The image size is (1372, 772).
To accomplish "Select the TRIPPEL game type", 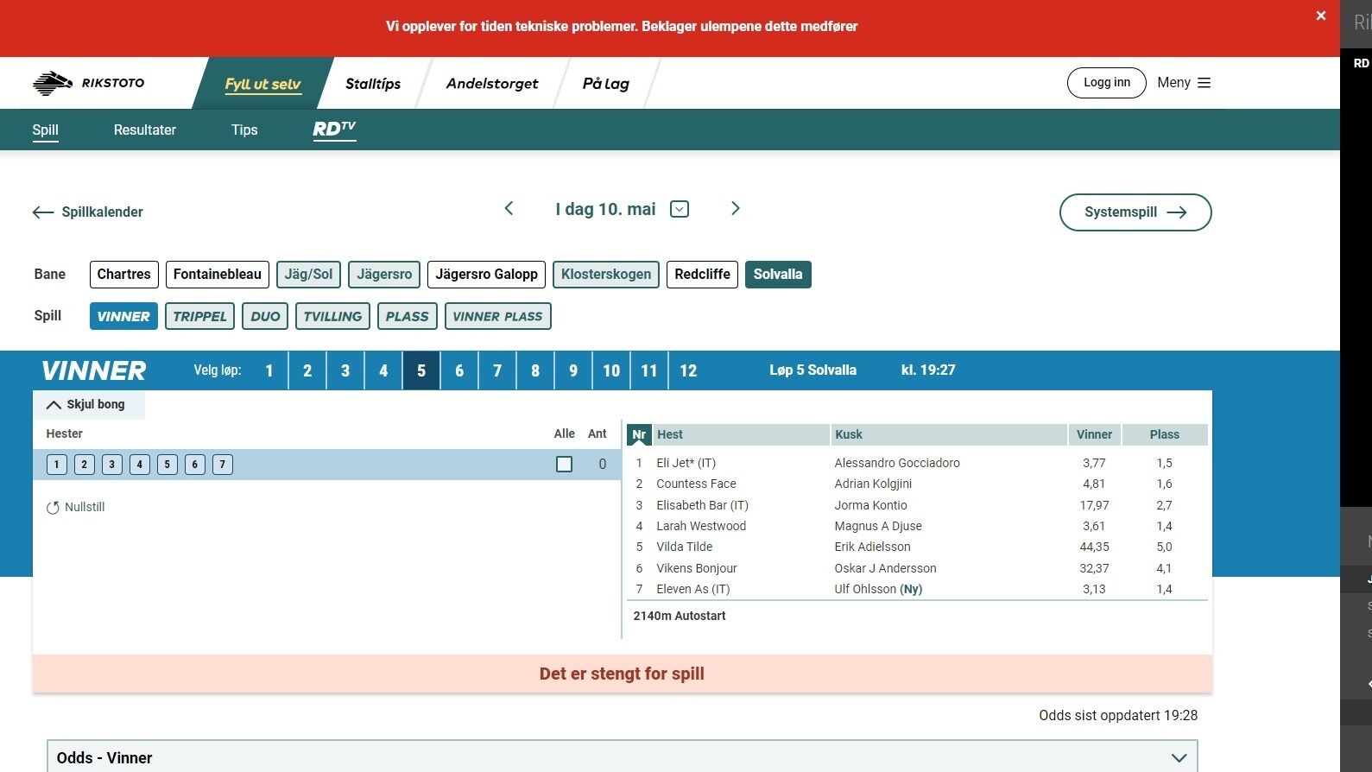I will (x=199, y=316).
